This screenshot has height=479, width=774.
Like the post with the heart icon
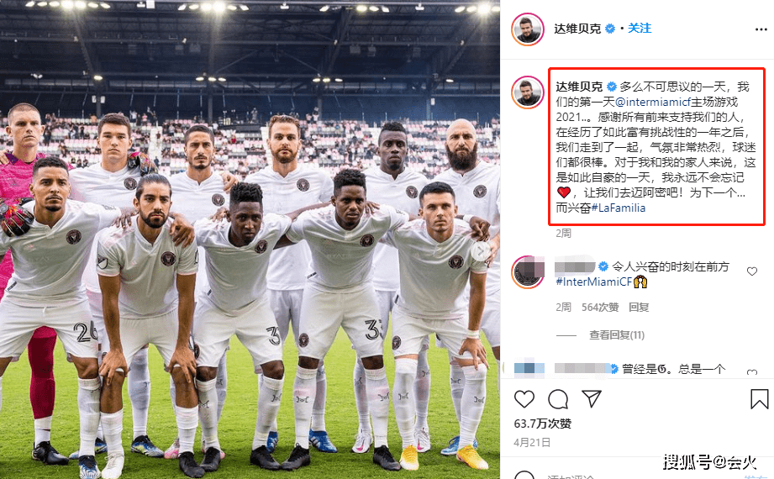[x=524, y=399]
